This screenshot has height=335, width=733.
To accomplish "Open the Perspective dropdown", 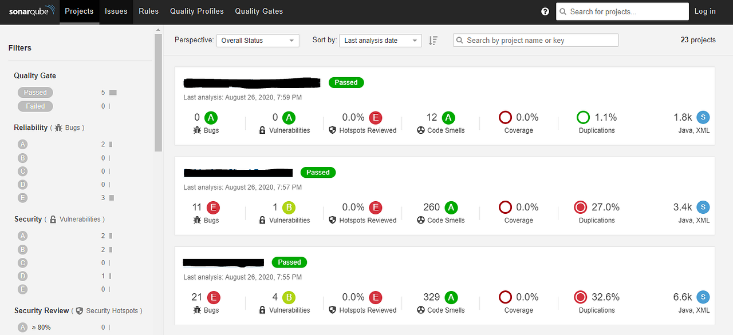I will [257, 40].
